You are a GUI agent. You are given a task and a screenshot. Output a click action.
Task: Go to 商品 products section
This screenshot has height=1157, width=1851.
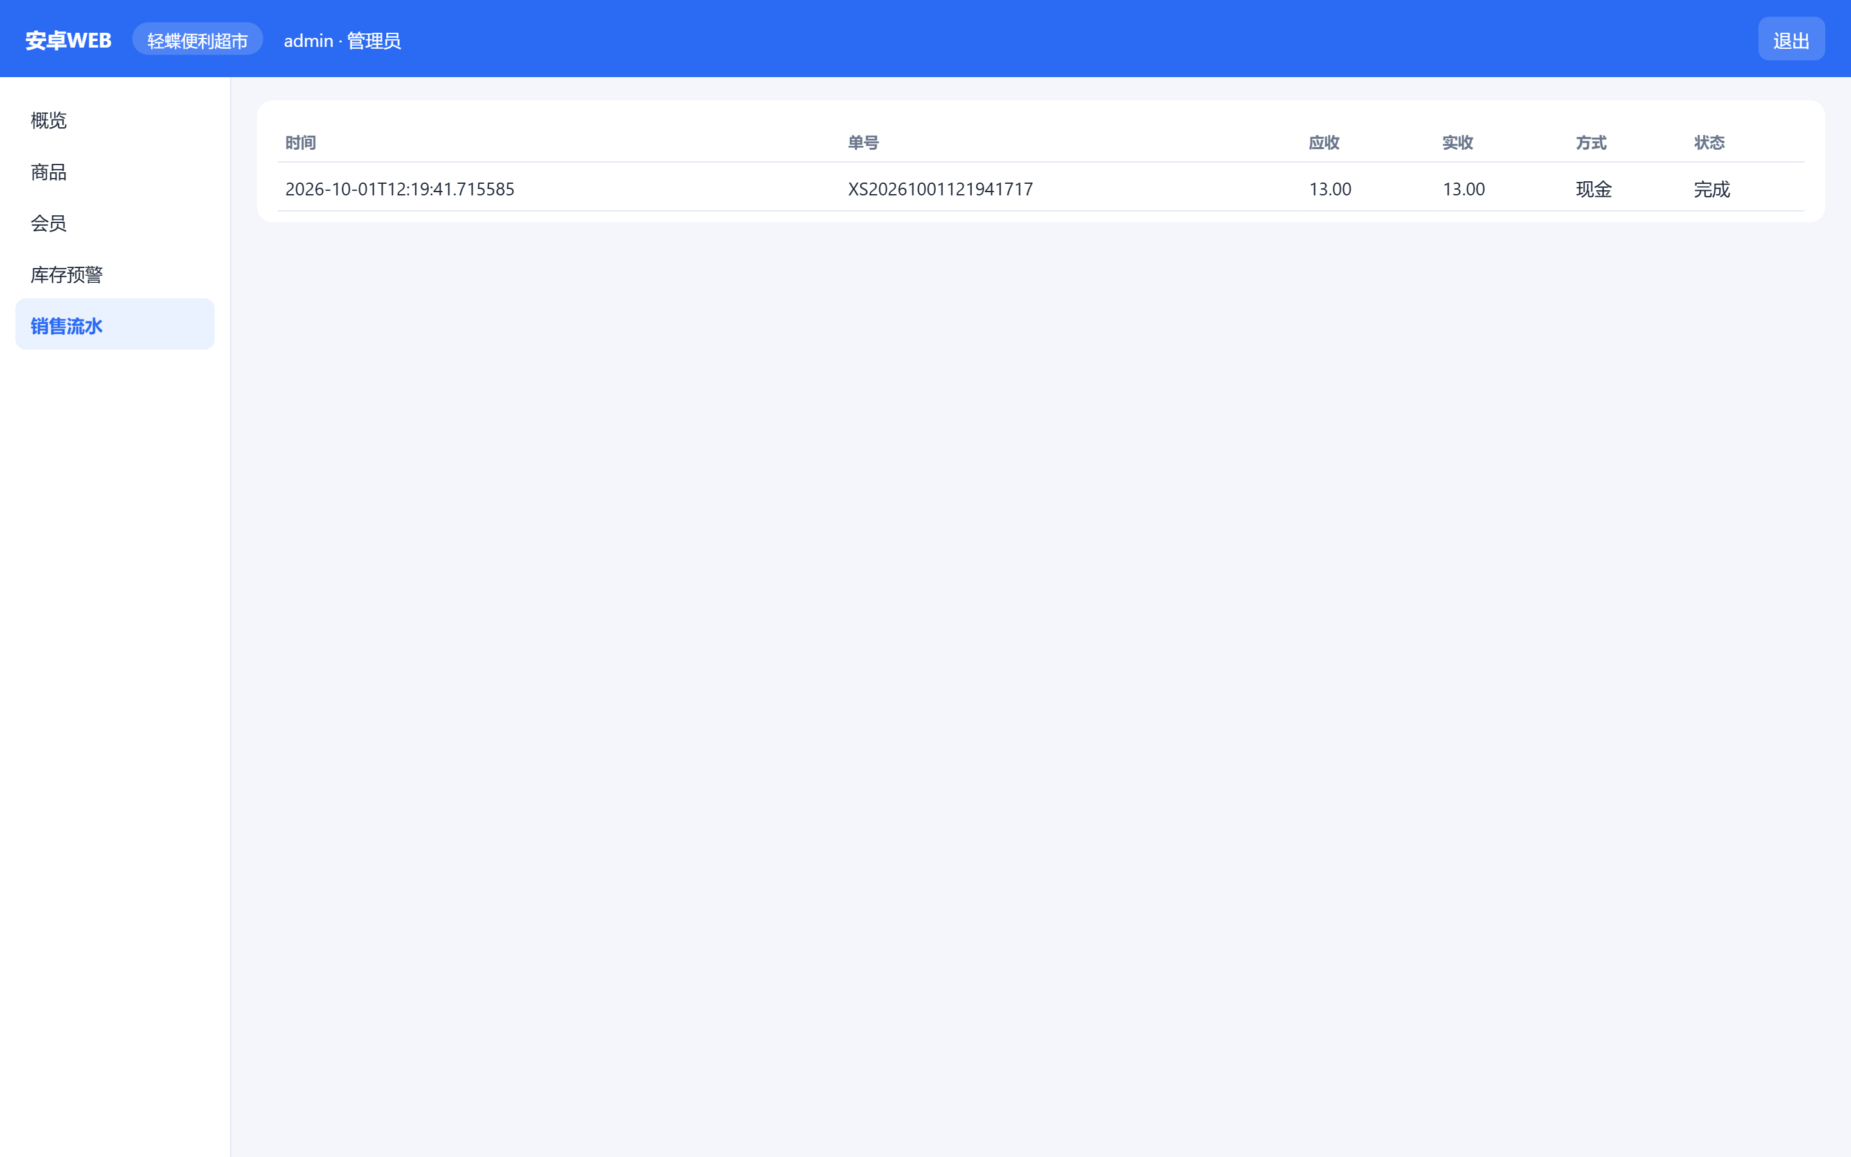click(x=115, y=172)
